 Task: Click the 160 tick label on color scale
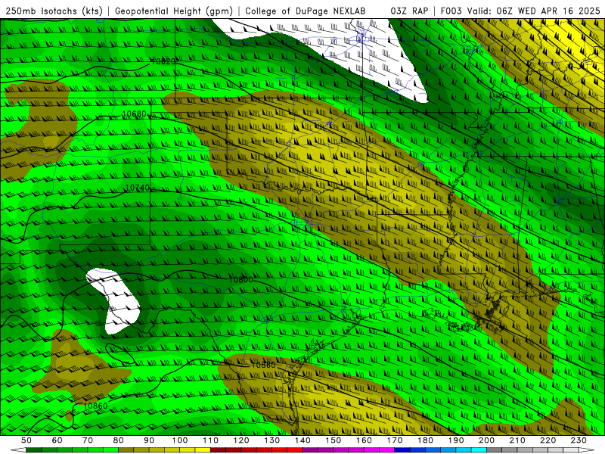[x=364, y=440]
